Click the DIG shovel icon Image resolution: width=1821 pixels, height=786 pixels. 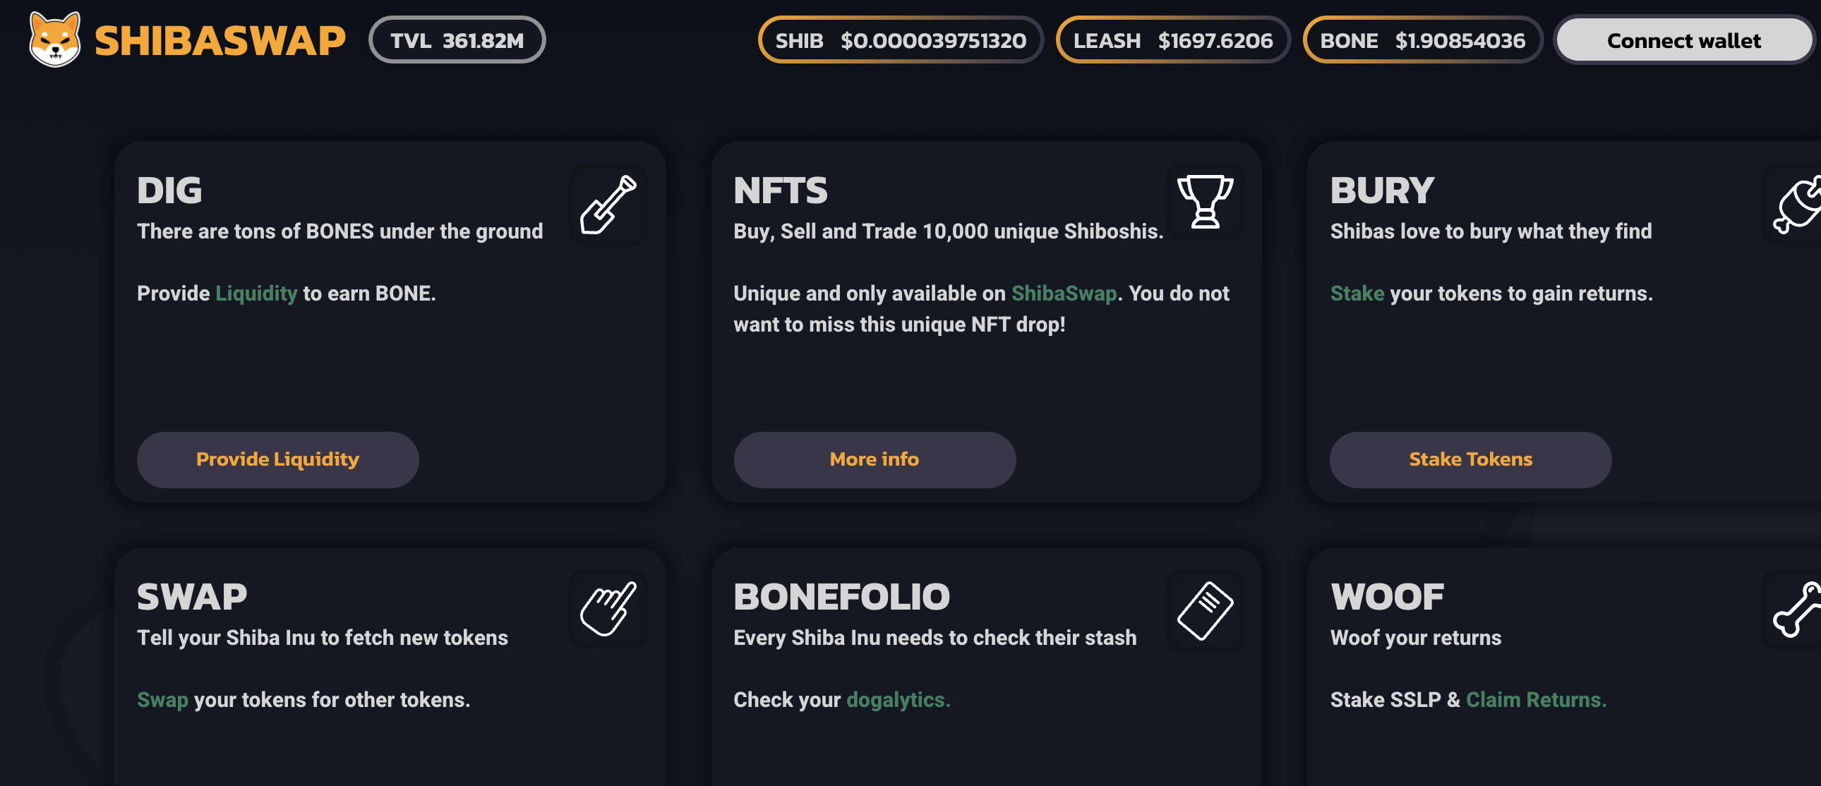[x=608, y=205]
